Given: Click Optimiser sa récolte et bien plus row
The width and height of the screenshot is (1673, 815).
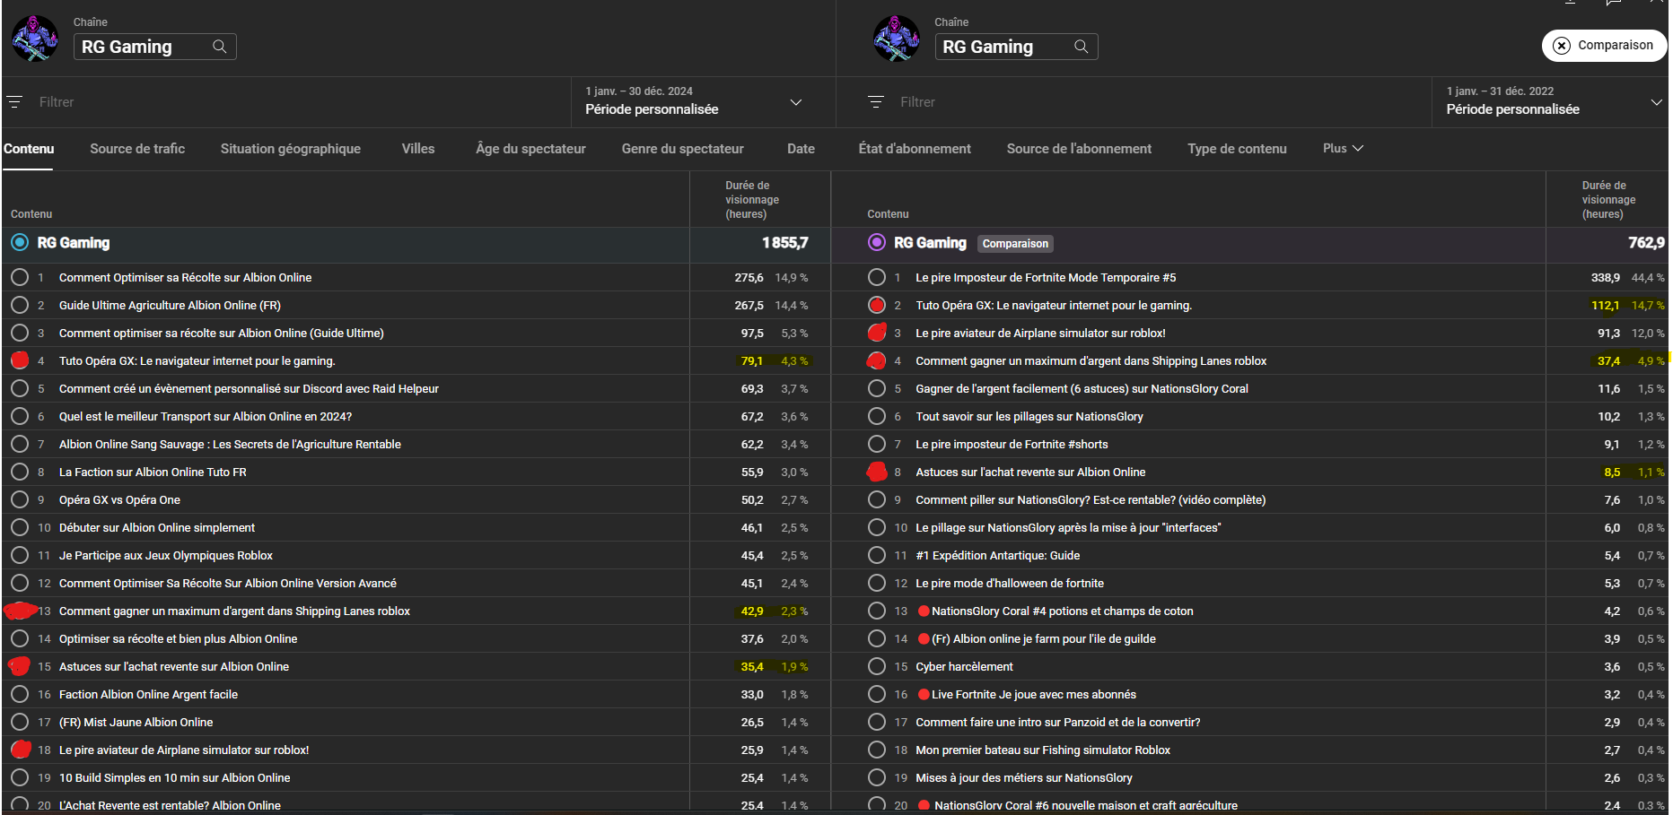Looking at the screenshot, I should [178, 639].
